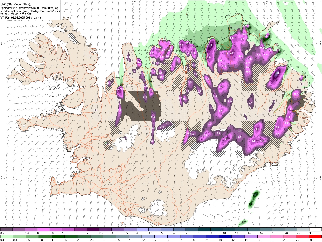
Task: Pick the slate blue 6 swatch in snow legend
Action: [180, 229]
